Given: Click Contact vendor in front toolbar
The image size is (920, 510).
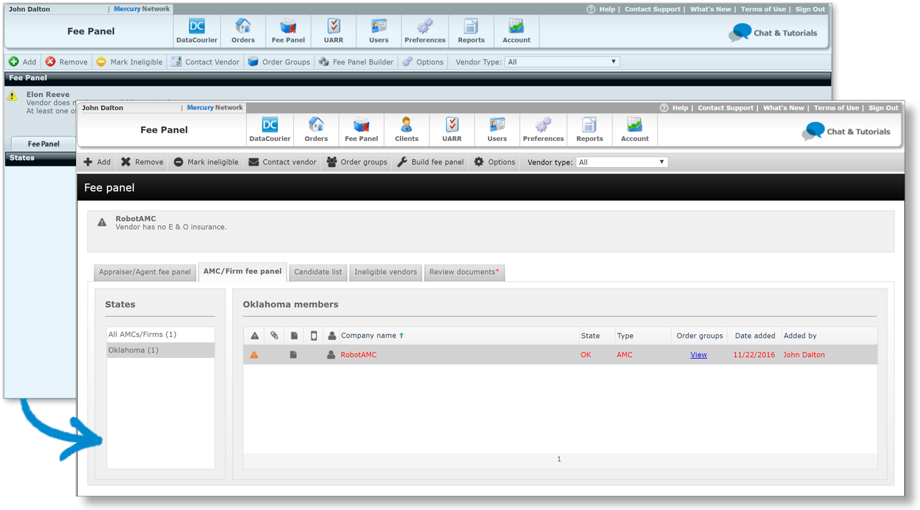Looking at the screenshot, I should coord(282,162).
